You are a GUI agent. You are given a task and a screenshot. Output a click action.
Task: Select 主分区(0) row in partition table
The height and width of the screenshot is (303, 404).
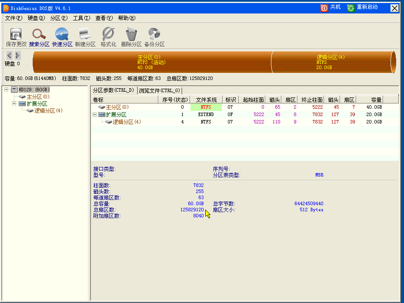245,107
